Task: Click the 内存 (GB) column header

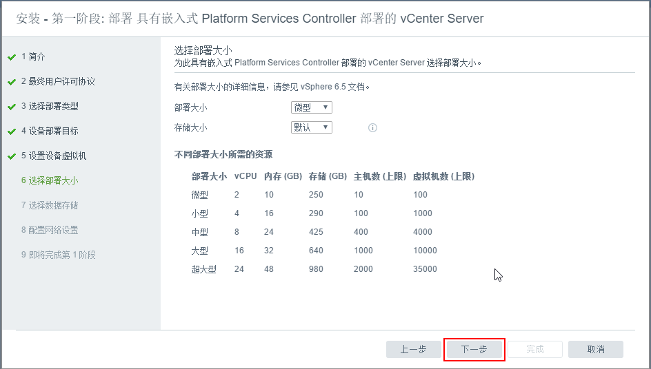Action: [283, 176]
